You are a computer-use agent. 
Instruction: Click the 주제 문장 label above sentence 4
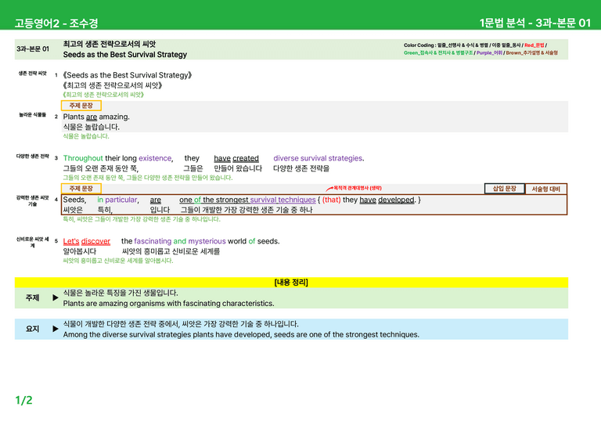coord(81,189)
